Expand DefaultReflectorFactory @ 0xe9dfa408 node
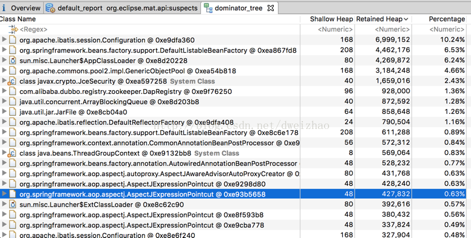Screen dimensions: 471x238 [4, 121]
